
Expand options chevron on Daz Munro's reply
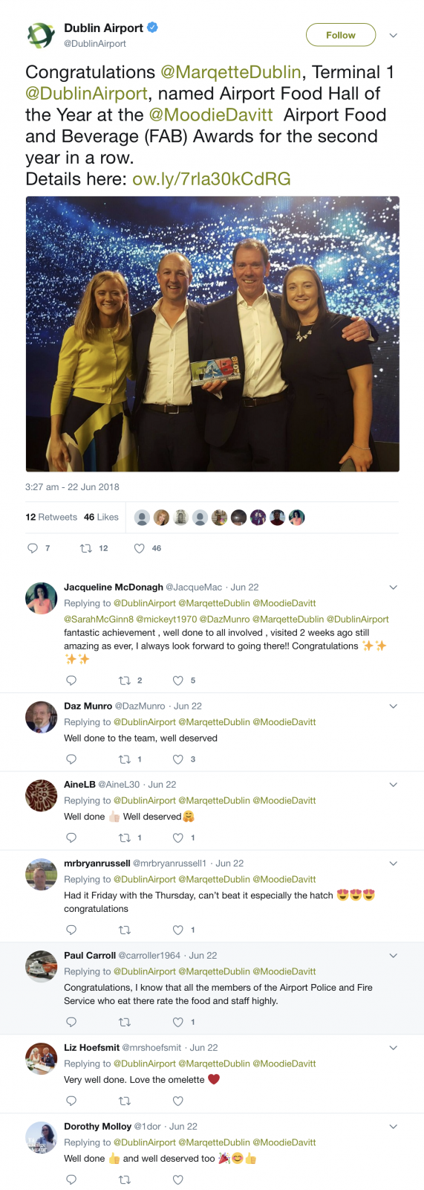tap(394, 706)
